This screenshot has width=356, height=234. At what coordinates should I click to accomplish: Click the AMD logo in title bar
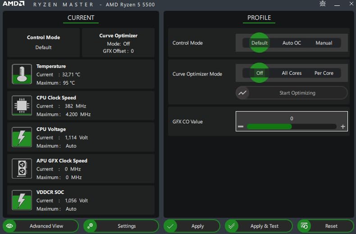point(14,4)
